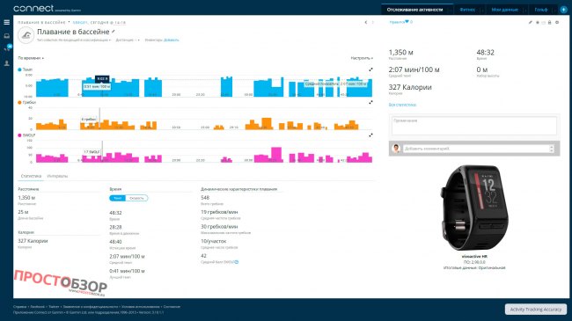Click the comment field stepper arrows
The width and height of the screenshot is (572, 321).
(551, 149)
